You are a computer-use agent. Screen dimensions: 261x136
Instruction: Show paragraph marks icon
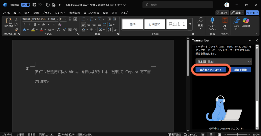coord(115,30)
